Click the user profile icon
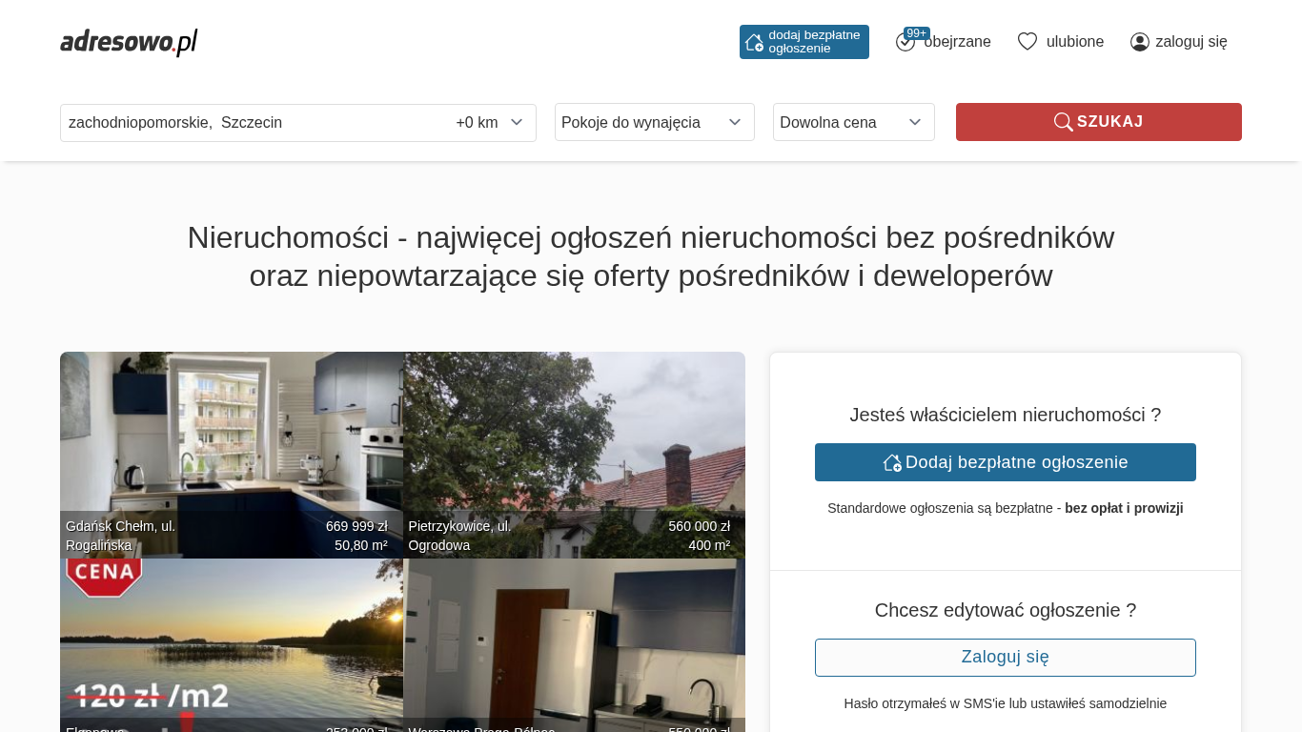Screen dimensions: 1302x732 pos(1140,42)
